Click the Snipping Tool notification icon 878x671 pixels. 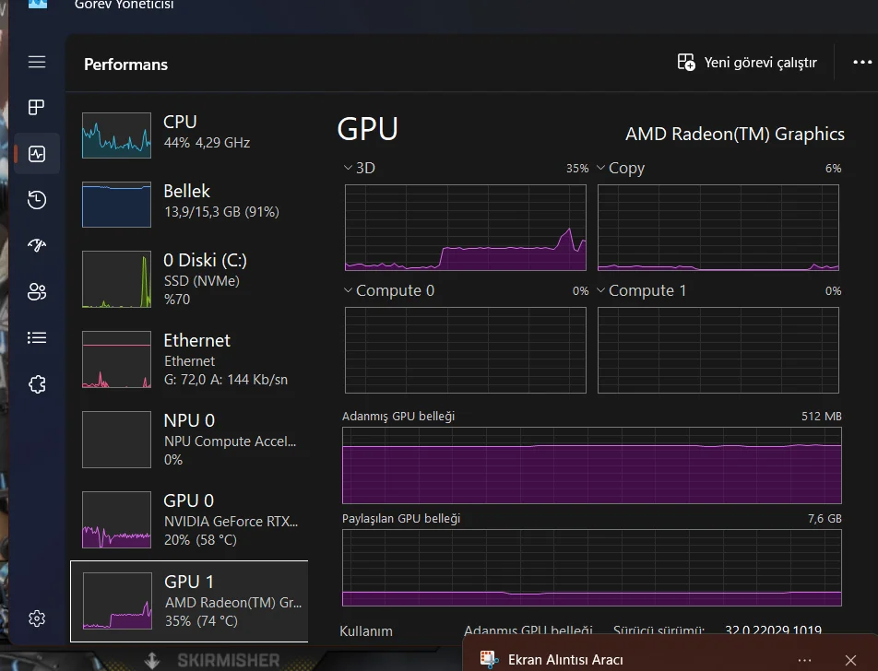click(489, 659)
